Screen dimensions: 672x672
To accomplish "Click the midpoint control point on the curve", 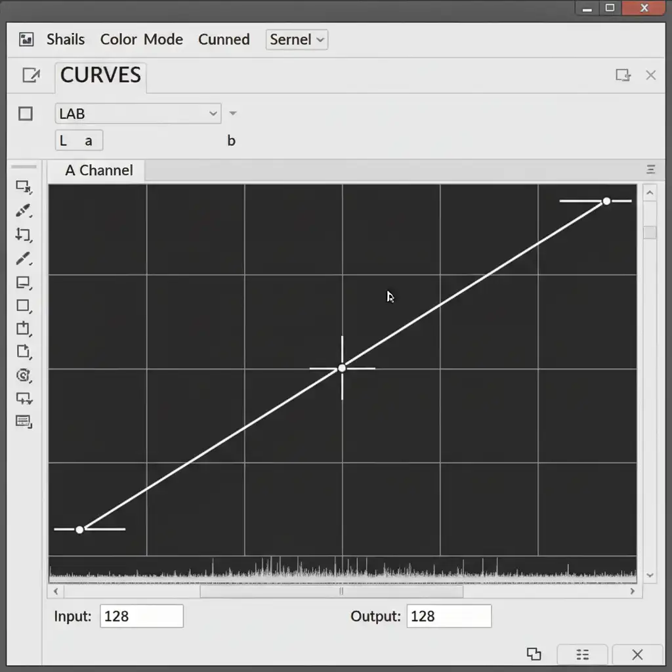I will [x=342, y=368].
